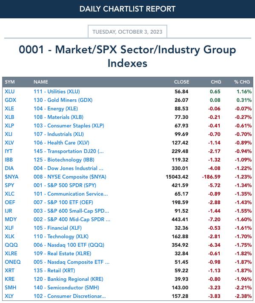Screen dimensions: 255x303
Task: Open the XLU symbol link
Action: pyautogui.click(x=10, y=91)
